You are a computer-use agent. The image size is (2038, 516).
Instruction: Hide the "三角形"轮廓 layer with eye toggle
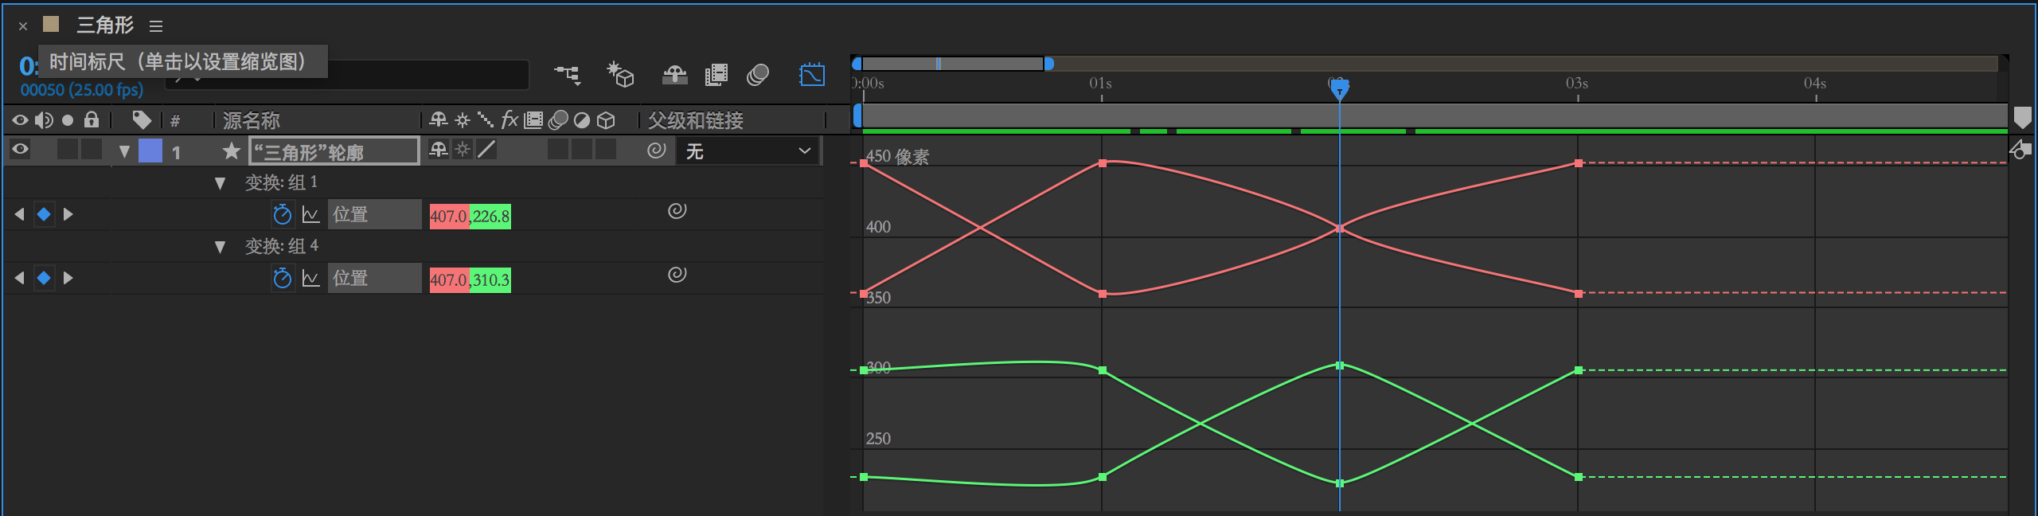tap(20, 149)
